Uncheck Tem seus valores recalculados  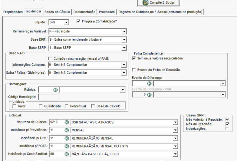coord(134,58)
